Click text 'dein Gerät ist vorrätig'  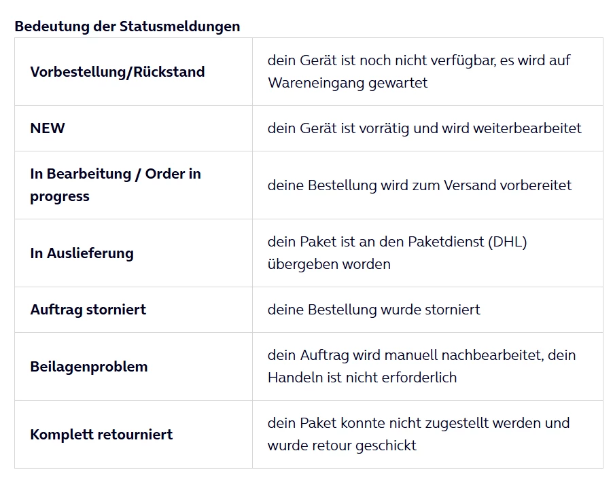pyautogui.click(x=338, y=128)
